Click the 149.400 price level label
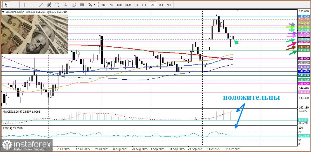Image resolution: width=311 pixels, height=152 pixels. tap(304, 47)
